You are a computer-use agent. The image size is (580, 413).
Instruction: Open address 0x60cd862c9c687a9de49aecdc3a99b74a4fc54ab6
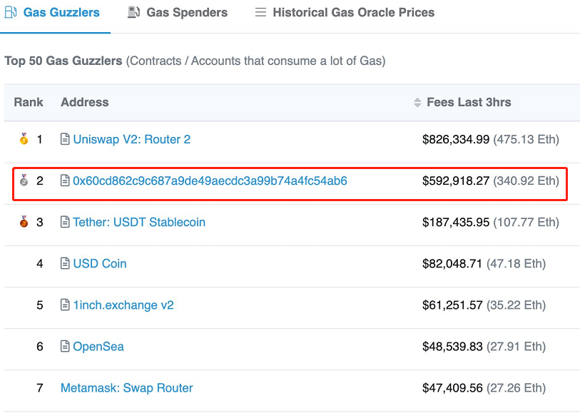click(x=210, y=180)
